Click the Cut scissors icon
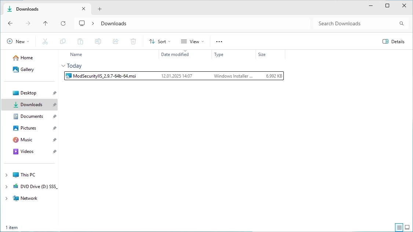This screenshot has height=232, width=413. click(x=45, y=42)
